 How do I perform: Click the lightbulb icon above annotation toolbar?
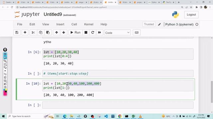5,50
